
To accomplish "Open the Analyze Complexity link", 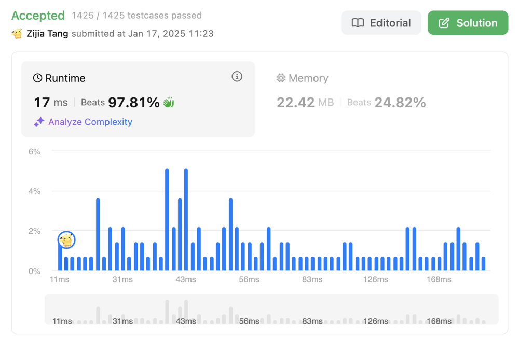I will pos(90,122).
